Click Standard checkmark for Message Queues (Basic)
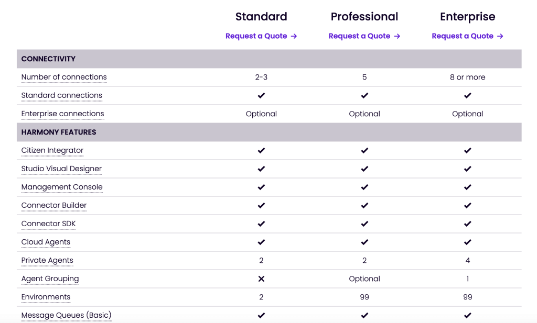Screen dimensions: 537x323 click(x=261, y=315)
